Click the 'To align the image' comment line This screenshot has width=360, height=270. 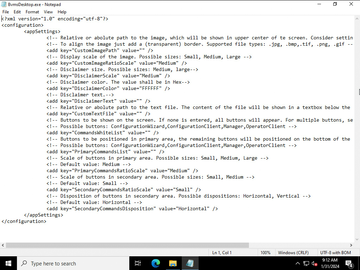click(x=200, y=44)
